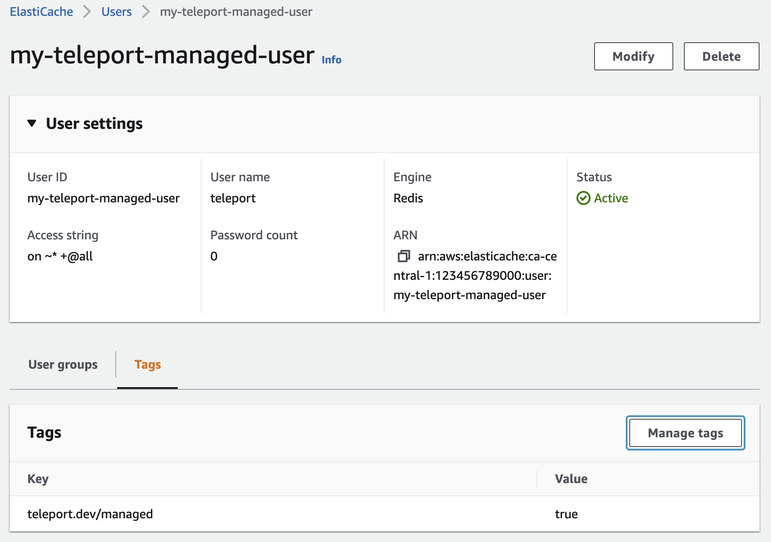Switch to the User groups tab

(62, 364)
